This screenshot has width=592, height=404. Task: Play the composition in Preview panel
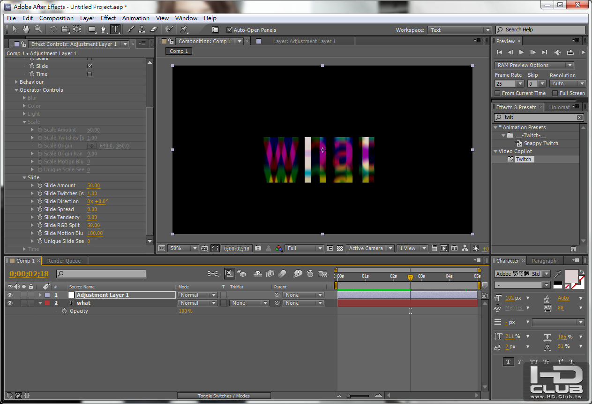[522, 52]
